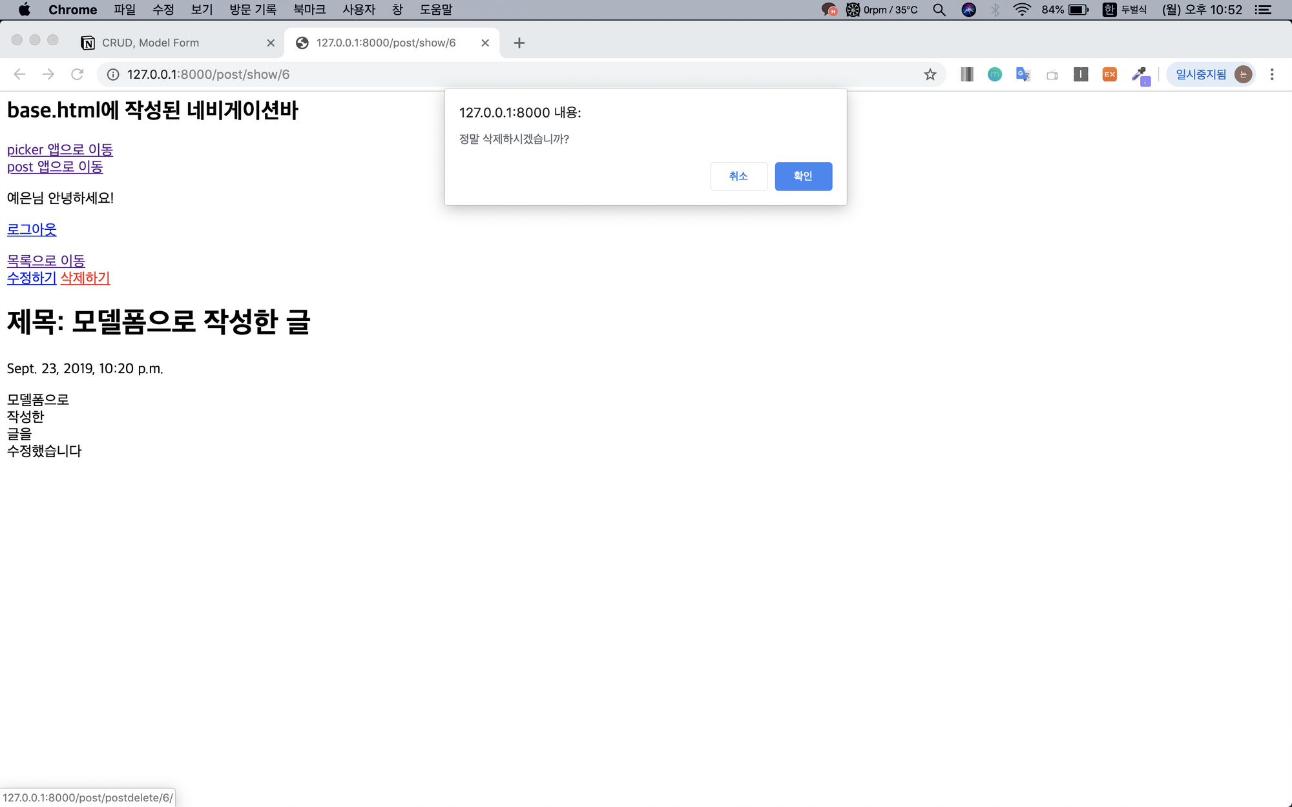Screen dimensions: 1292x807
Task: Click the orange EX extension icon
Action: click(1109, 75)
